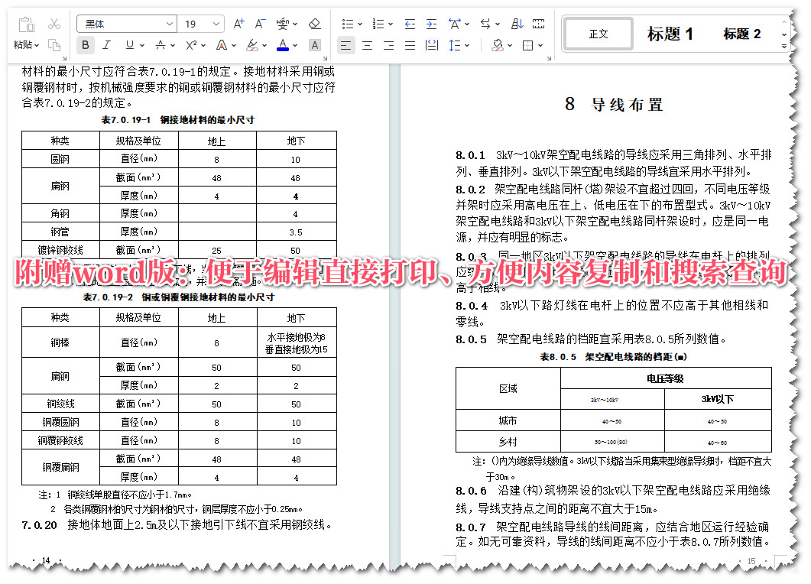The width and height of the screenshot is (811, 584).
Task: Apply the 正文 body style
Action: click(598, 34)
